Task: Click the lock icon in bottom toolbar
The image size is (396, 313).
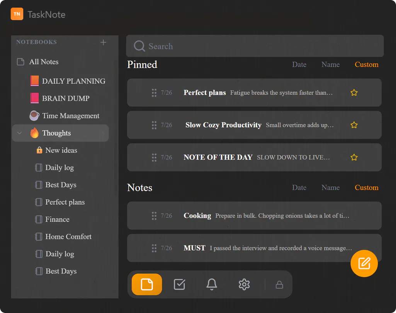Action: click(279, 285)
